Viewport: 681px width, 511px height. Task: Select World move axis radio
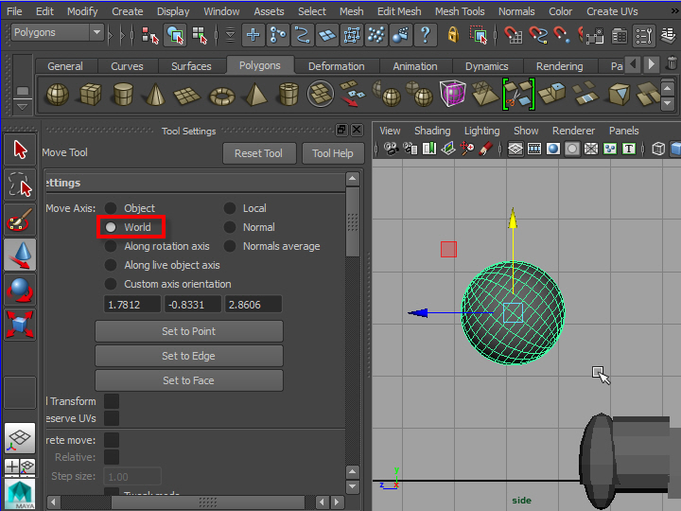click(x=111, y=227)
